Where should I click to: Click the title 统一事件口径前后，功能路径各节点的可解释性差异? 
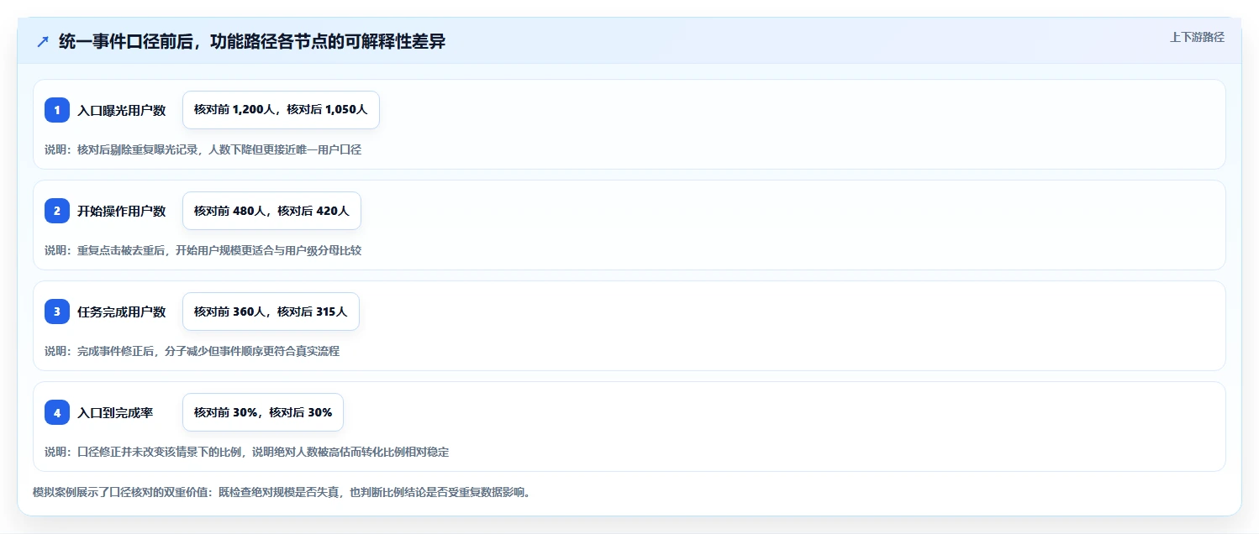coord(252,41)
